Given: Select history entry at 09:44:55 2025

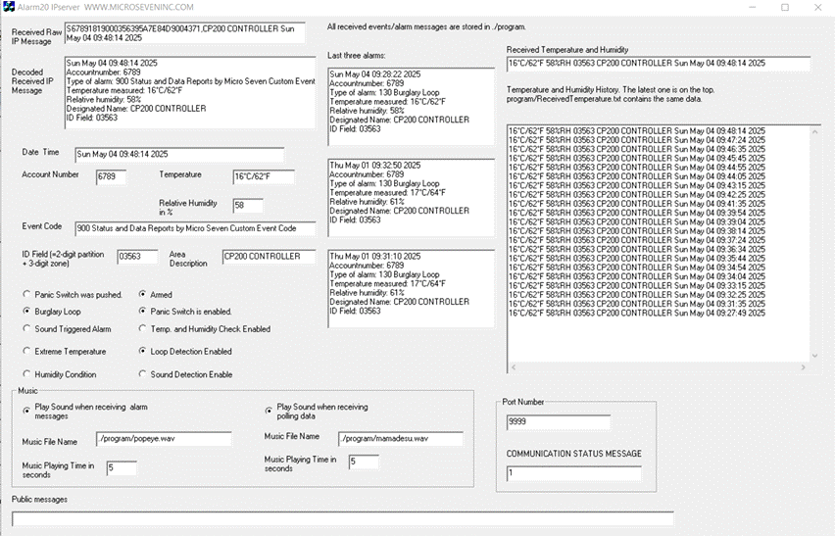Looking at the screenshot, I should coord(637,168).
